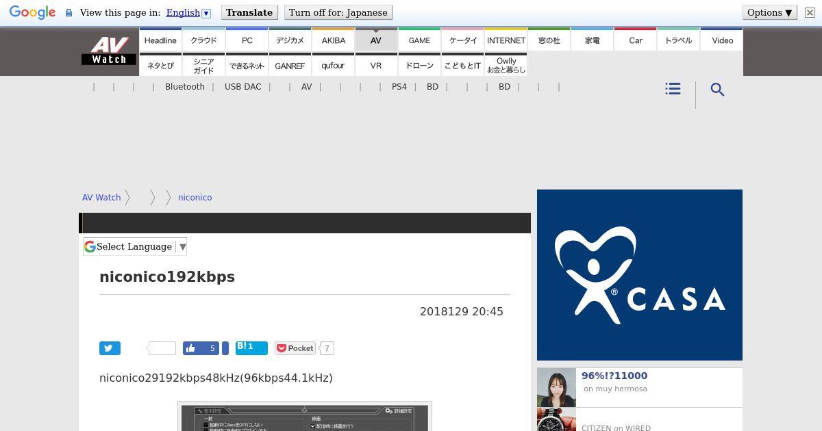Open the CASA banner advertisement

(x=640, y=275)
